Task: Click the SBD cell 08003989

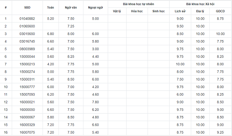Action: click(27, 49)
